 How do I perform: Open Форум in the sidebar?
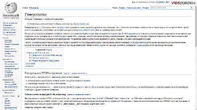coord(7,46)
